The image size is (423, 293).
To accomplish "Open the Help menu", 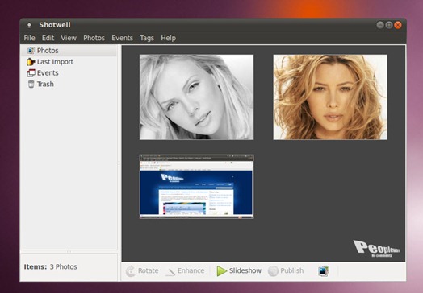I will [169, 38].
